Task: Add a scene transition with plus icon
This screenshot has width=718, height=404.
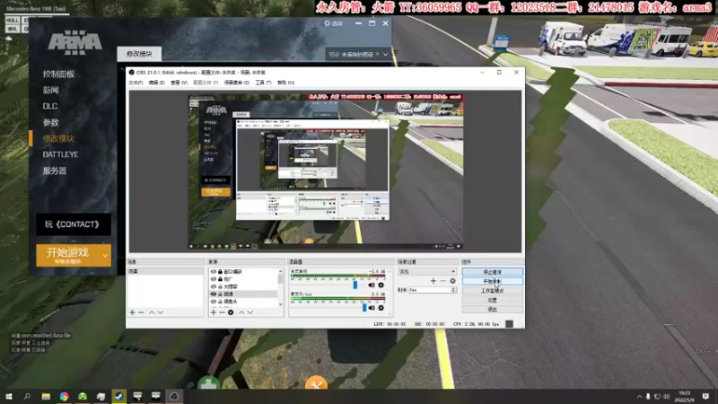Action: tap(433, 281)
